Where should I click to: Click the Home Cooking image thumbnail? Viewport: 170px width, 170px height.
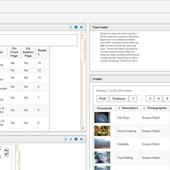point(102,131)
